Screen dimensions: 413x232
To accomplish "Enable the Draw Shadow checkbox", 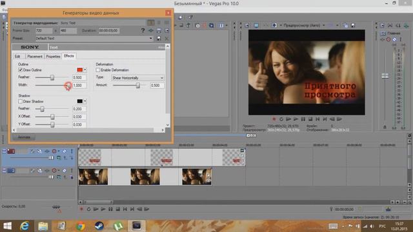I will pos(20,101).
